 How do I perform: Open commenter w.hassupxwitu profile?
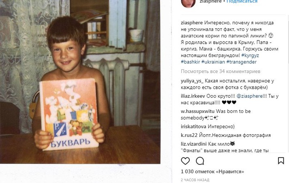click(197, 111)
